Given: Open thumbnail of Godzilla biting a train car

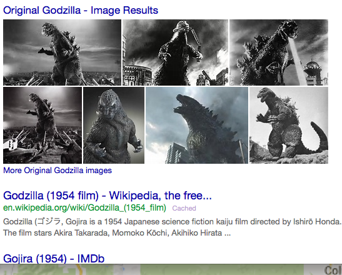Looking at the screenshot, I should click(x=175, y=52).
